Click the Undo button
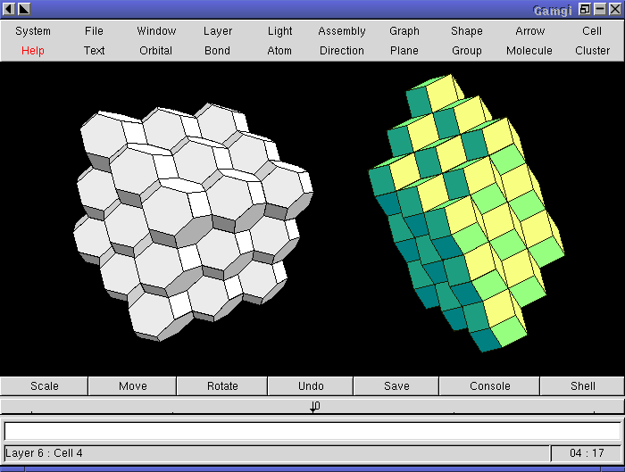The height and width of the screenshot is (472, 625). click(x=311, y=386)
